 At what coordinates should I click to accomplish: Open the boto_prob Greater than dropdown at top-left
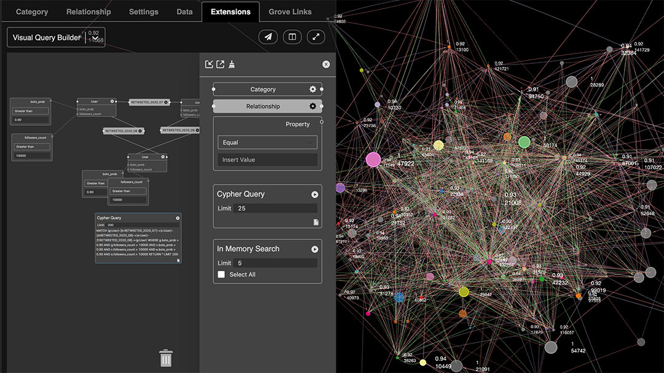(x=30, y=111)
